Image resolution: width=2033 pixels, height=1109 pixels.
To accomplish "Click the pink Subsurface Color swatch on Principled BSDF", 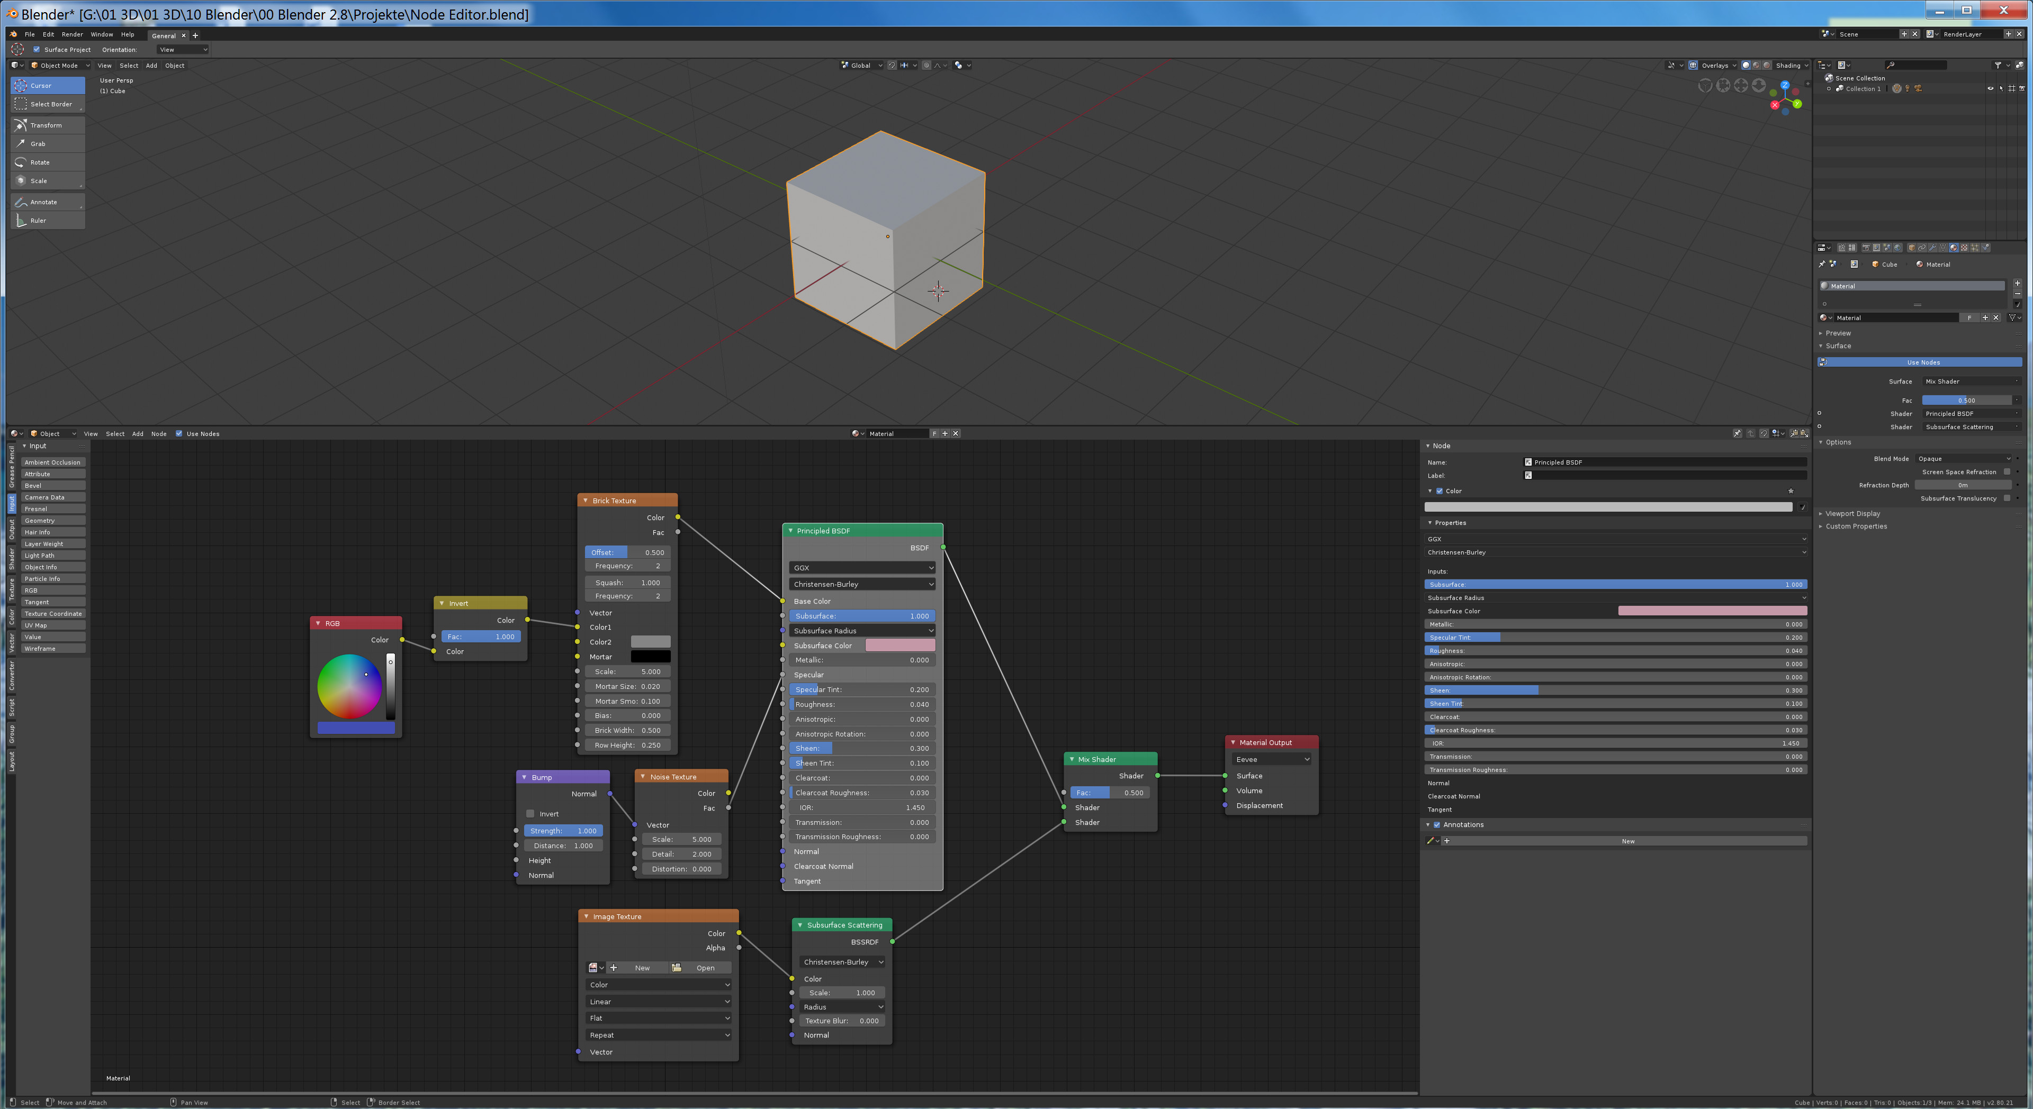I will (899, 646).
